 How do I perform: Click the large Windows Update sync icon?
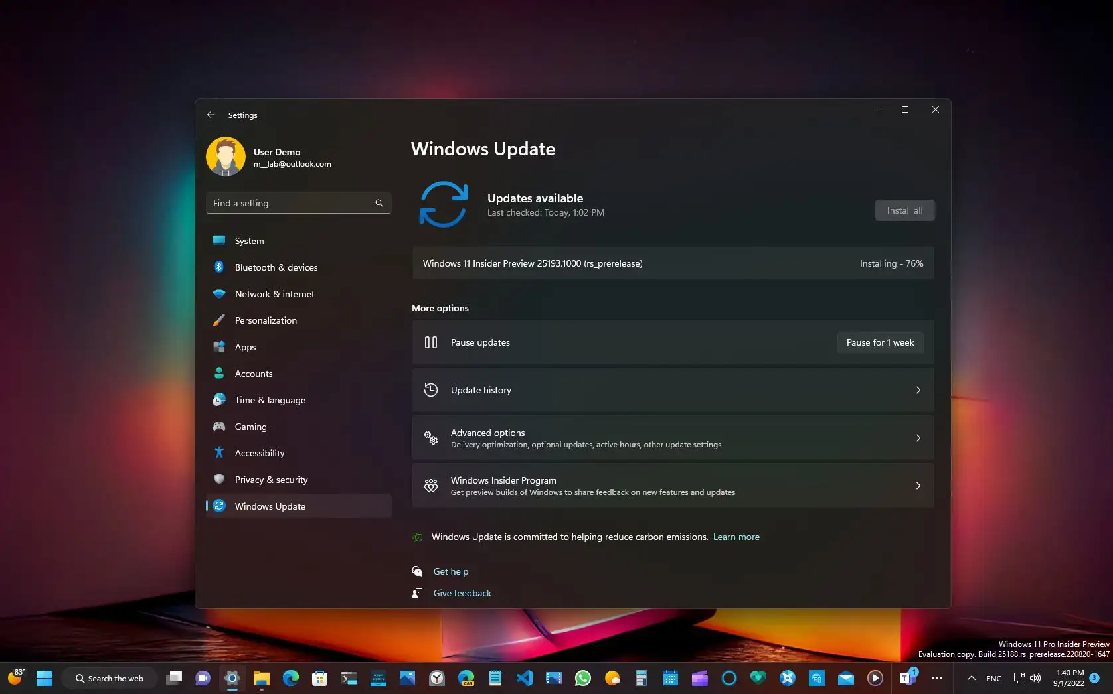tap(443, 204)
